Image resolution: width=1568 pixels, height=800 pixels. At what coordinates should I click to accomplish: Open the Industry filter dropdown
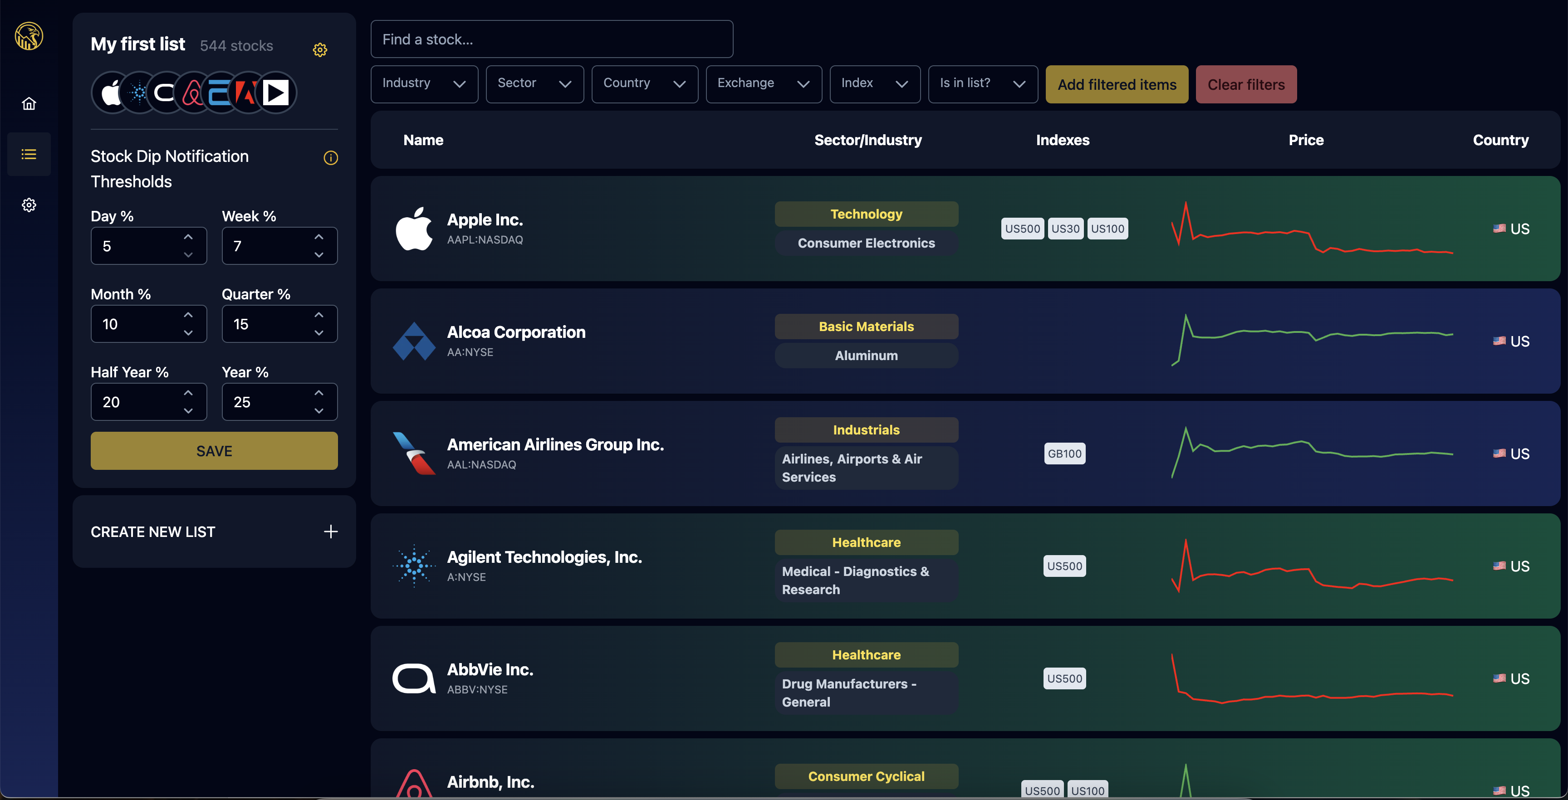tap(424, 84)
